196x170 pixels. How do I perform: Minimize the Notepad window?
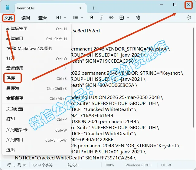(x=161, y=5)
